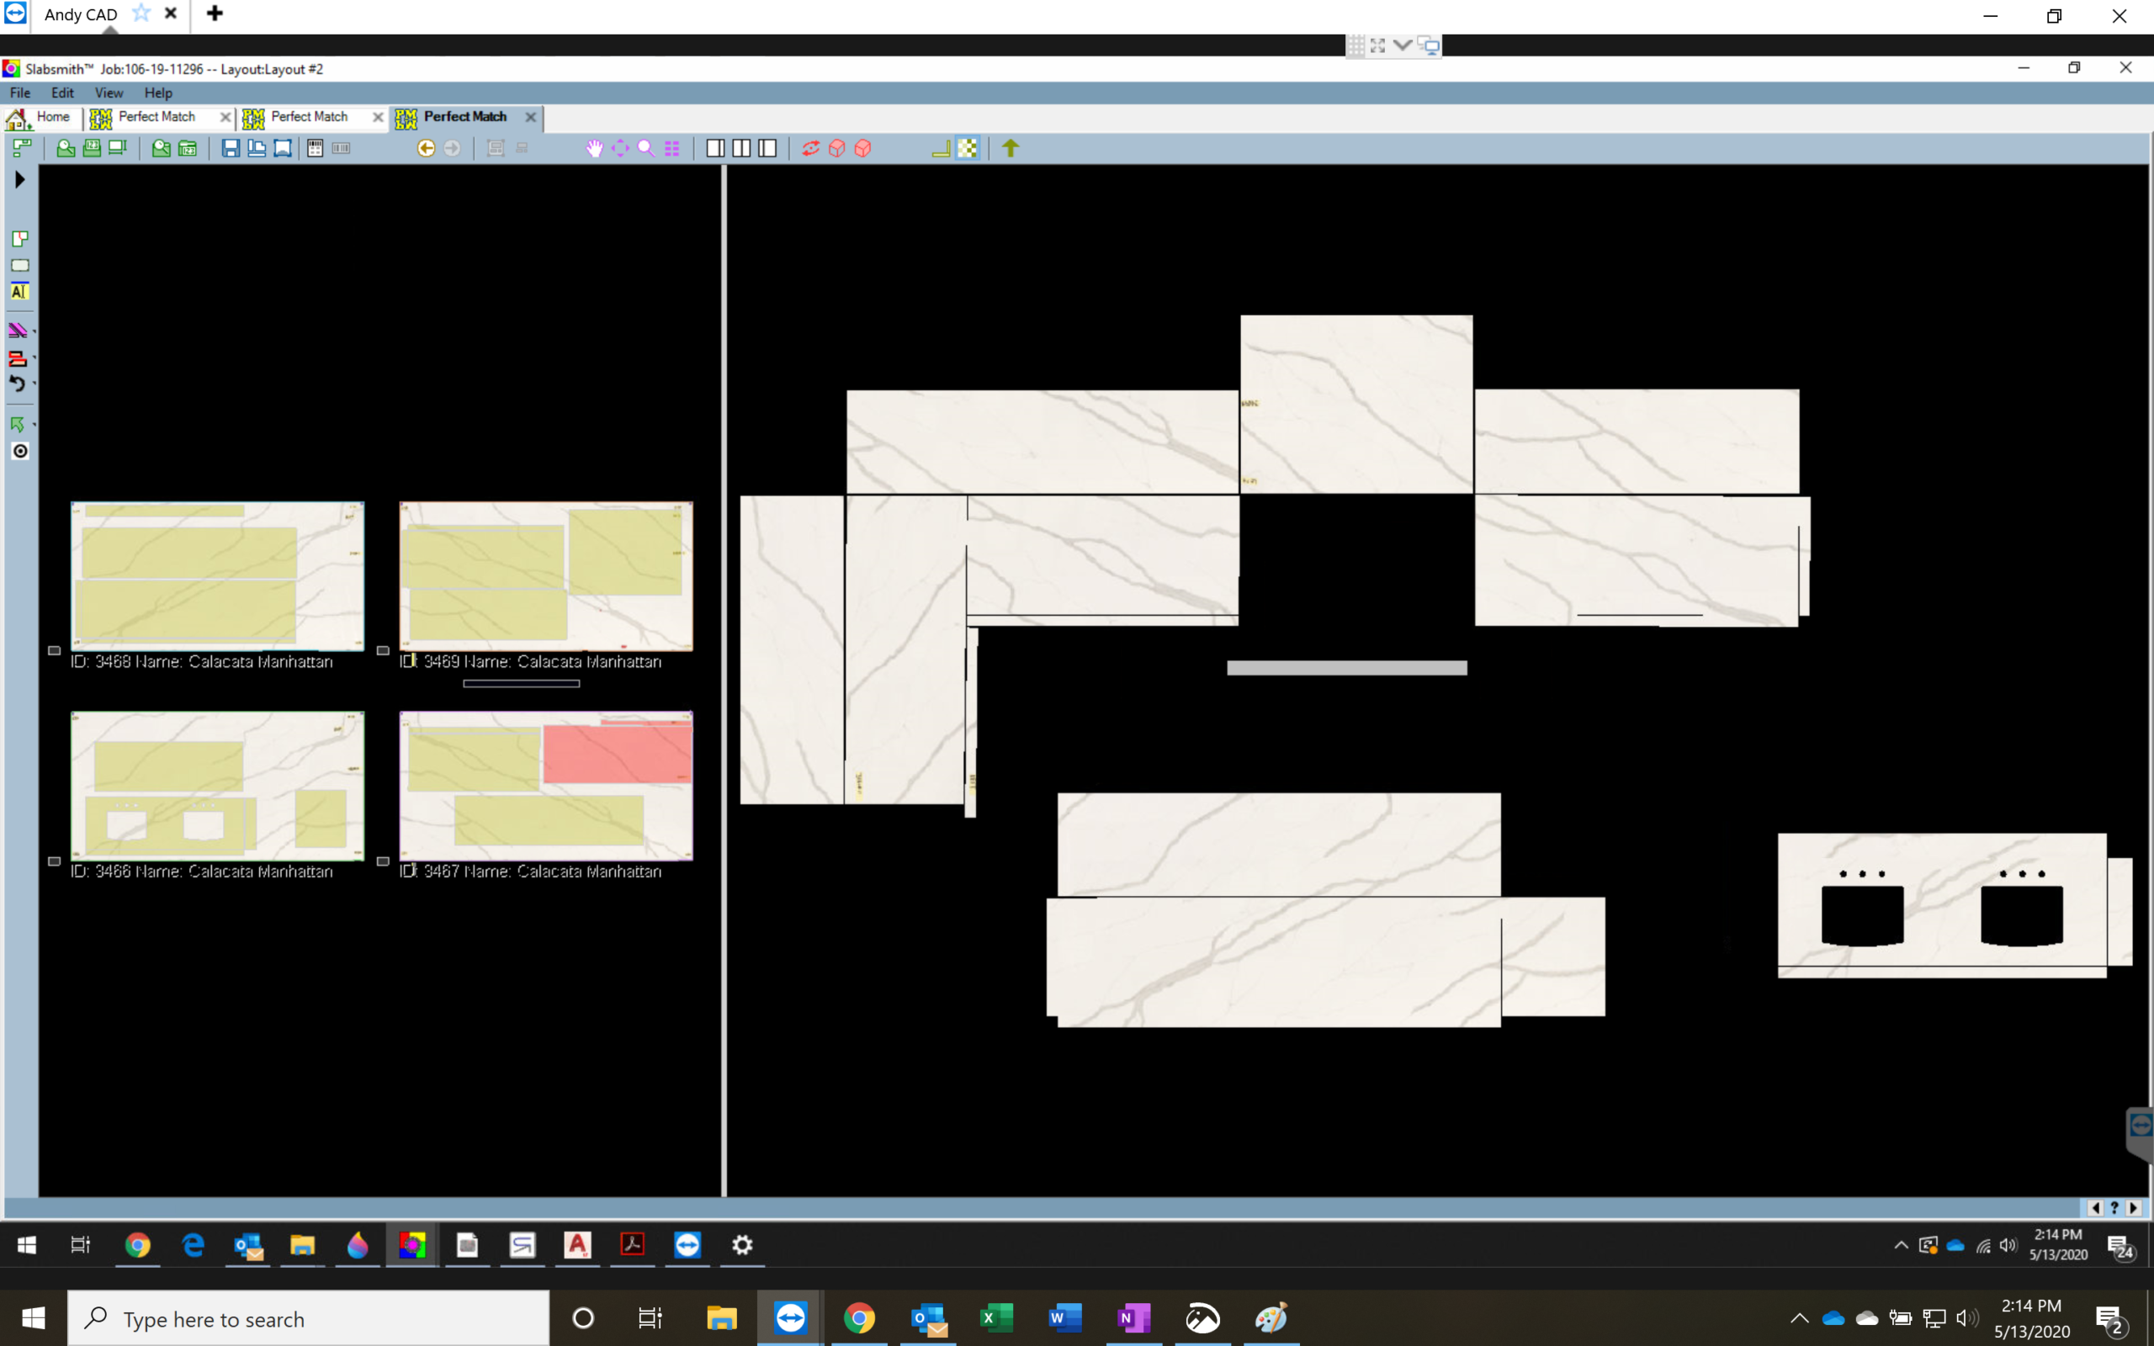Click the red refresh arrows icon
2154x1346 pixels.
coord(810,149)
